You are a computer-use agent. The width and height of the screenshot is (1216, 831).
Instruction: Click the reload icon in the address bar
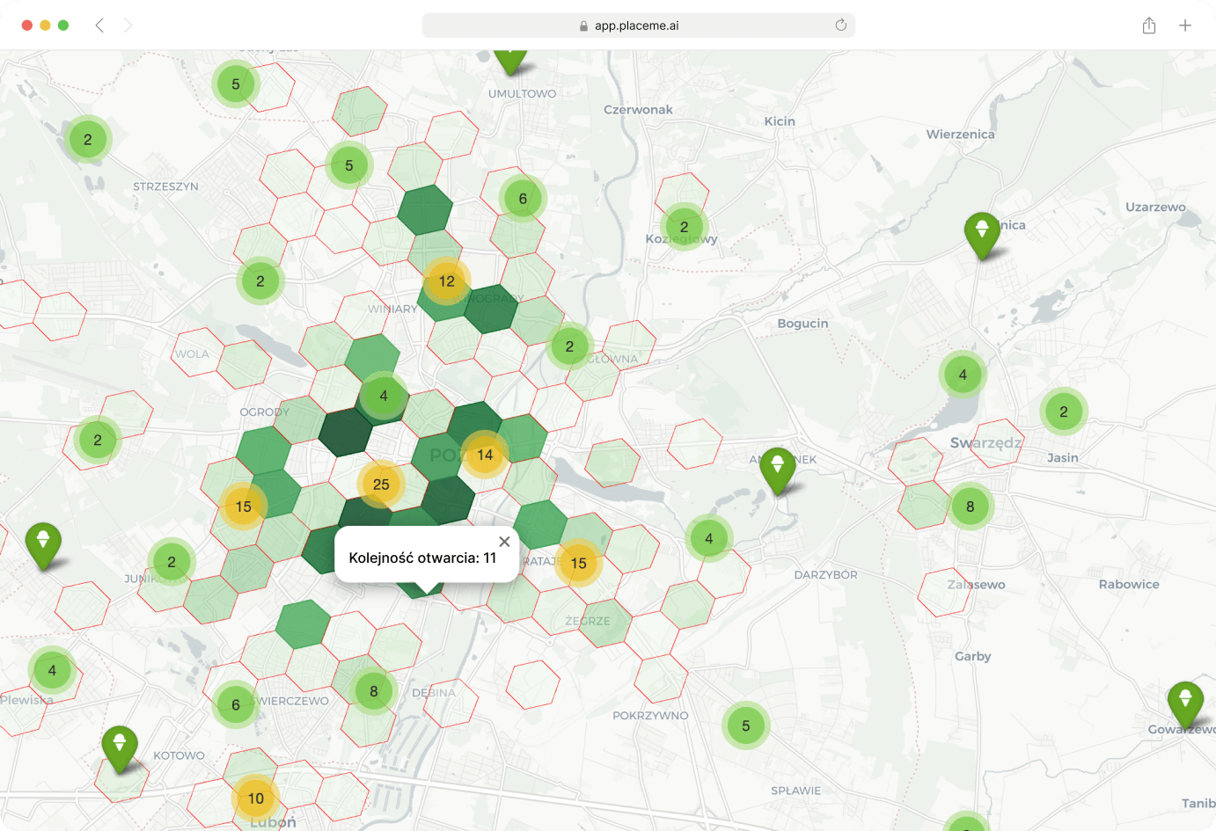(841, 26)
